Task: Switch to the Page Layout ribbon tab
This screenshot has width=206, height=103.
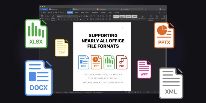Action: point(85,12)
